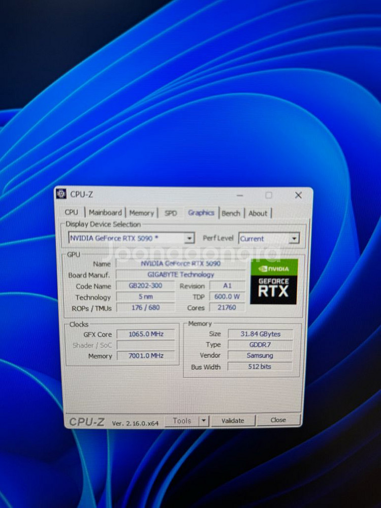The height and width of the screenshot is (508, 381).
Task: Expand the Tools dropdown arrow
Action: pos(204,421)
